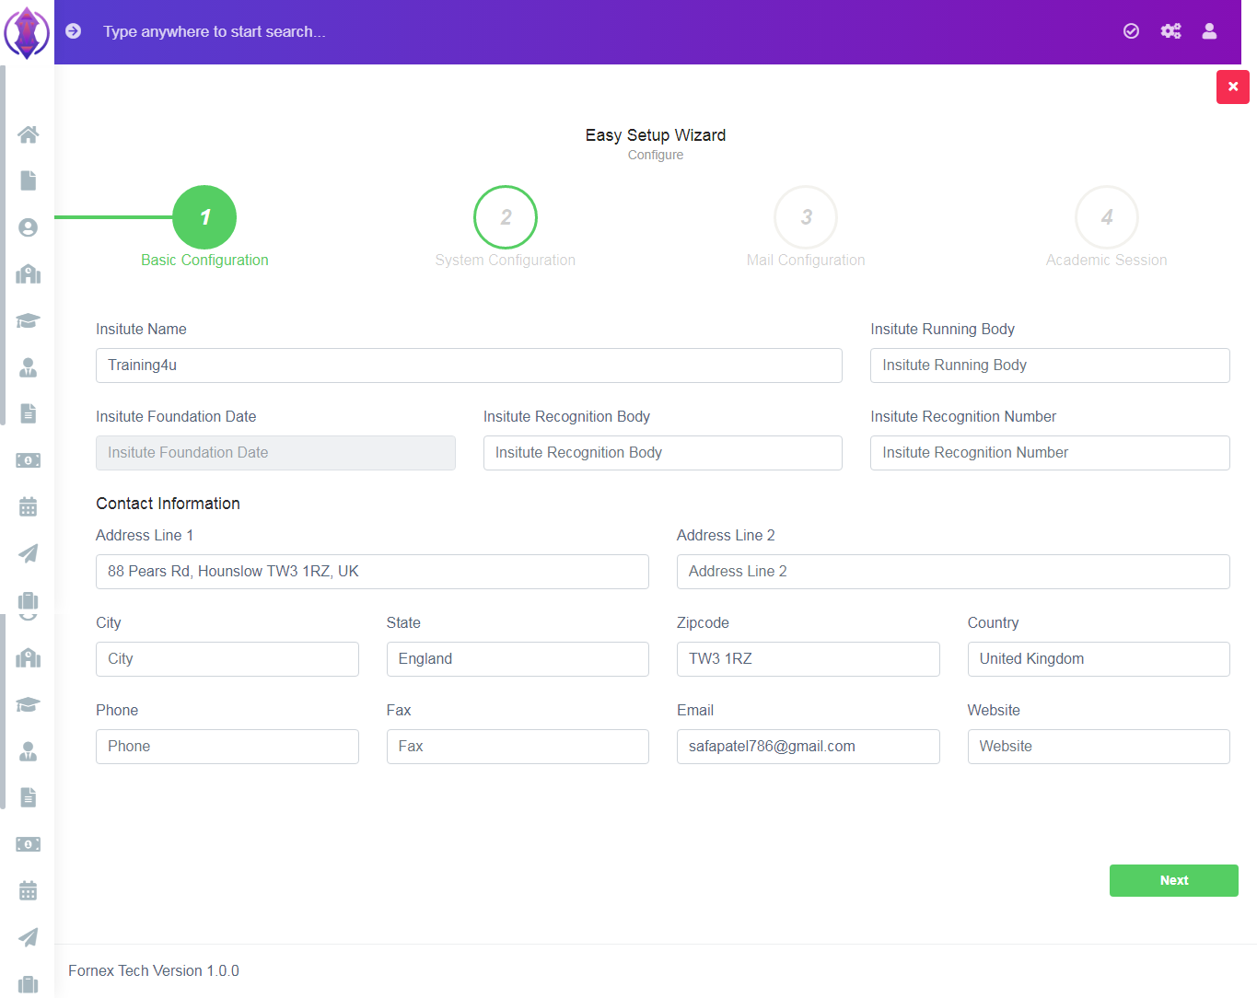Select step 1 Basic Configuration
The height and width of the screenshot is (998, 1257).
[204, 217]
